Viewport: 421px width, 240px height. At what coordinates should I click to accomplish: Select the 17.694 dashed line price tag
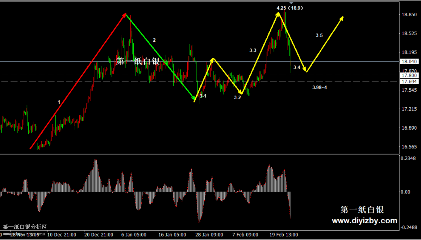point(409,81)
